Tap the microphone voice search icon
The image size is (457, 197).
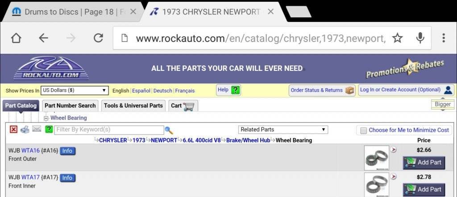pyautogui.click(x=420, y=38)
